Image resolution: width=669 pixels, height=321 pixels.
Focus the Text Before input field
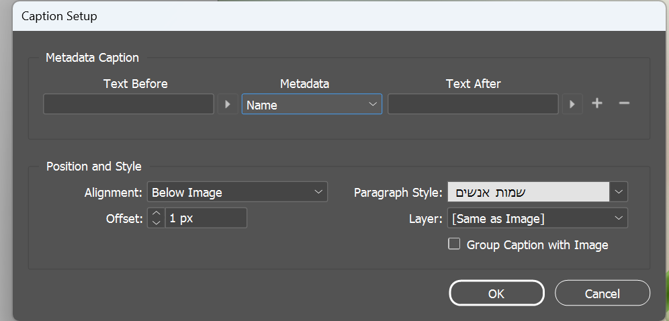point(128,104)
